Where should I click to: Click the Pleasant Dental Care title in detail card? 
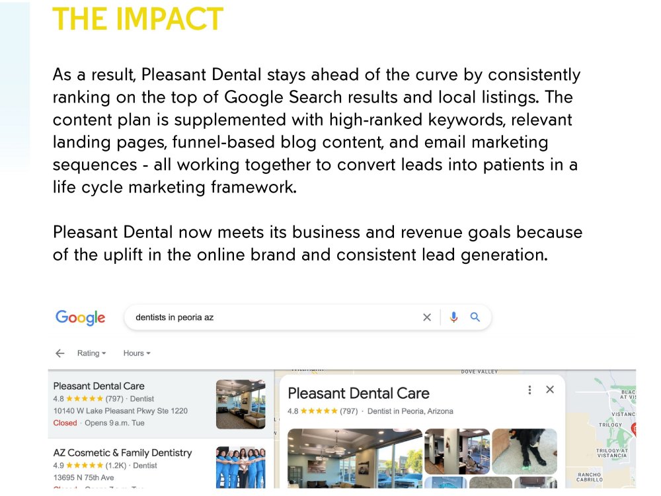359,393
